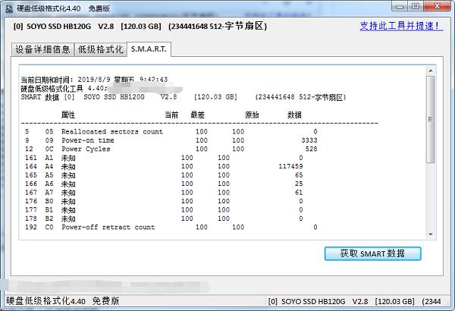
Task: Click the window title 硬盘低级格式化4.40 免费版
Action: [x=63, y=8]
